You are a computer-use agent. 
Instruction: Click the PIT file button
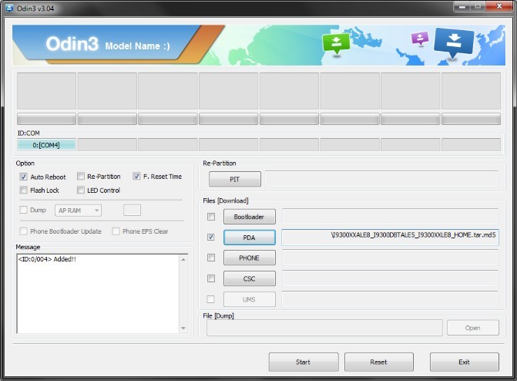pos(235,179)
